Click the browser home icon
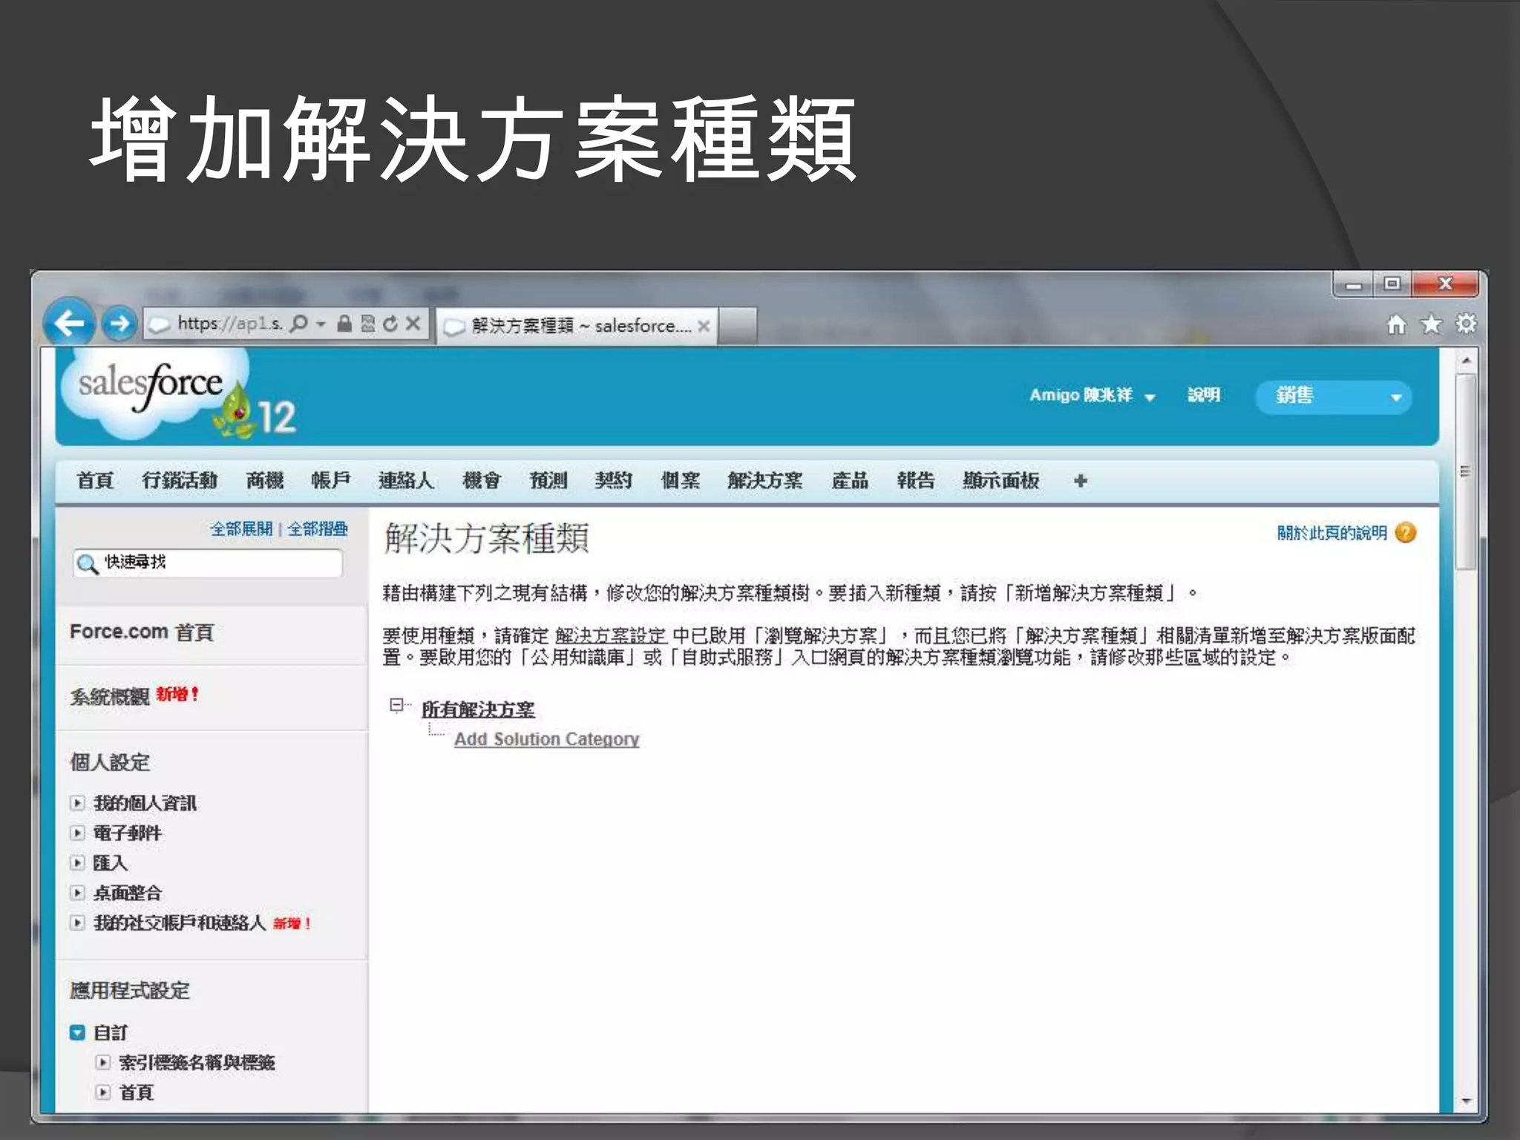This screenshot has width=1520, height=1140. click(x=1396, y=324)
